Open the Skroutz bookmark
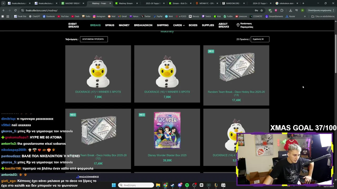The height and width of the screenshot is (189, 337). click(x=194, y=16)
